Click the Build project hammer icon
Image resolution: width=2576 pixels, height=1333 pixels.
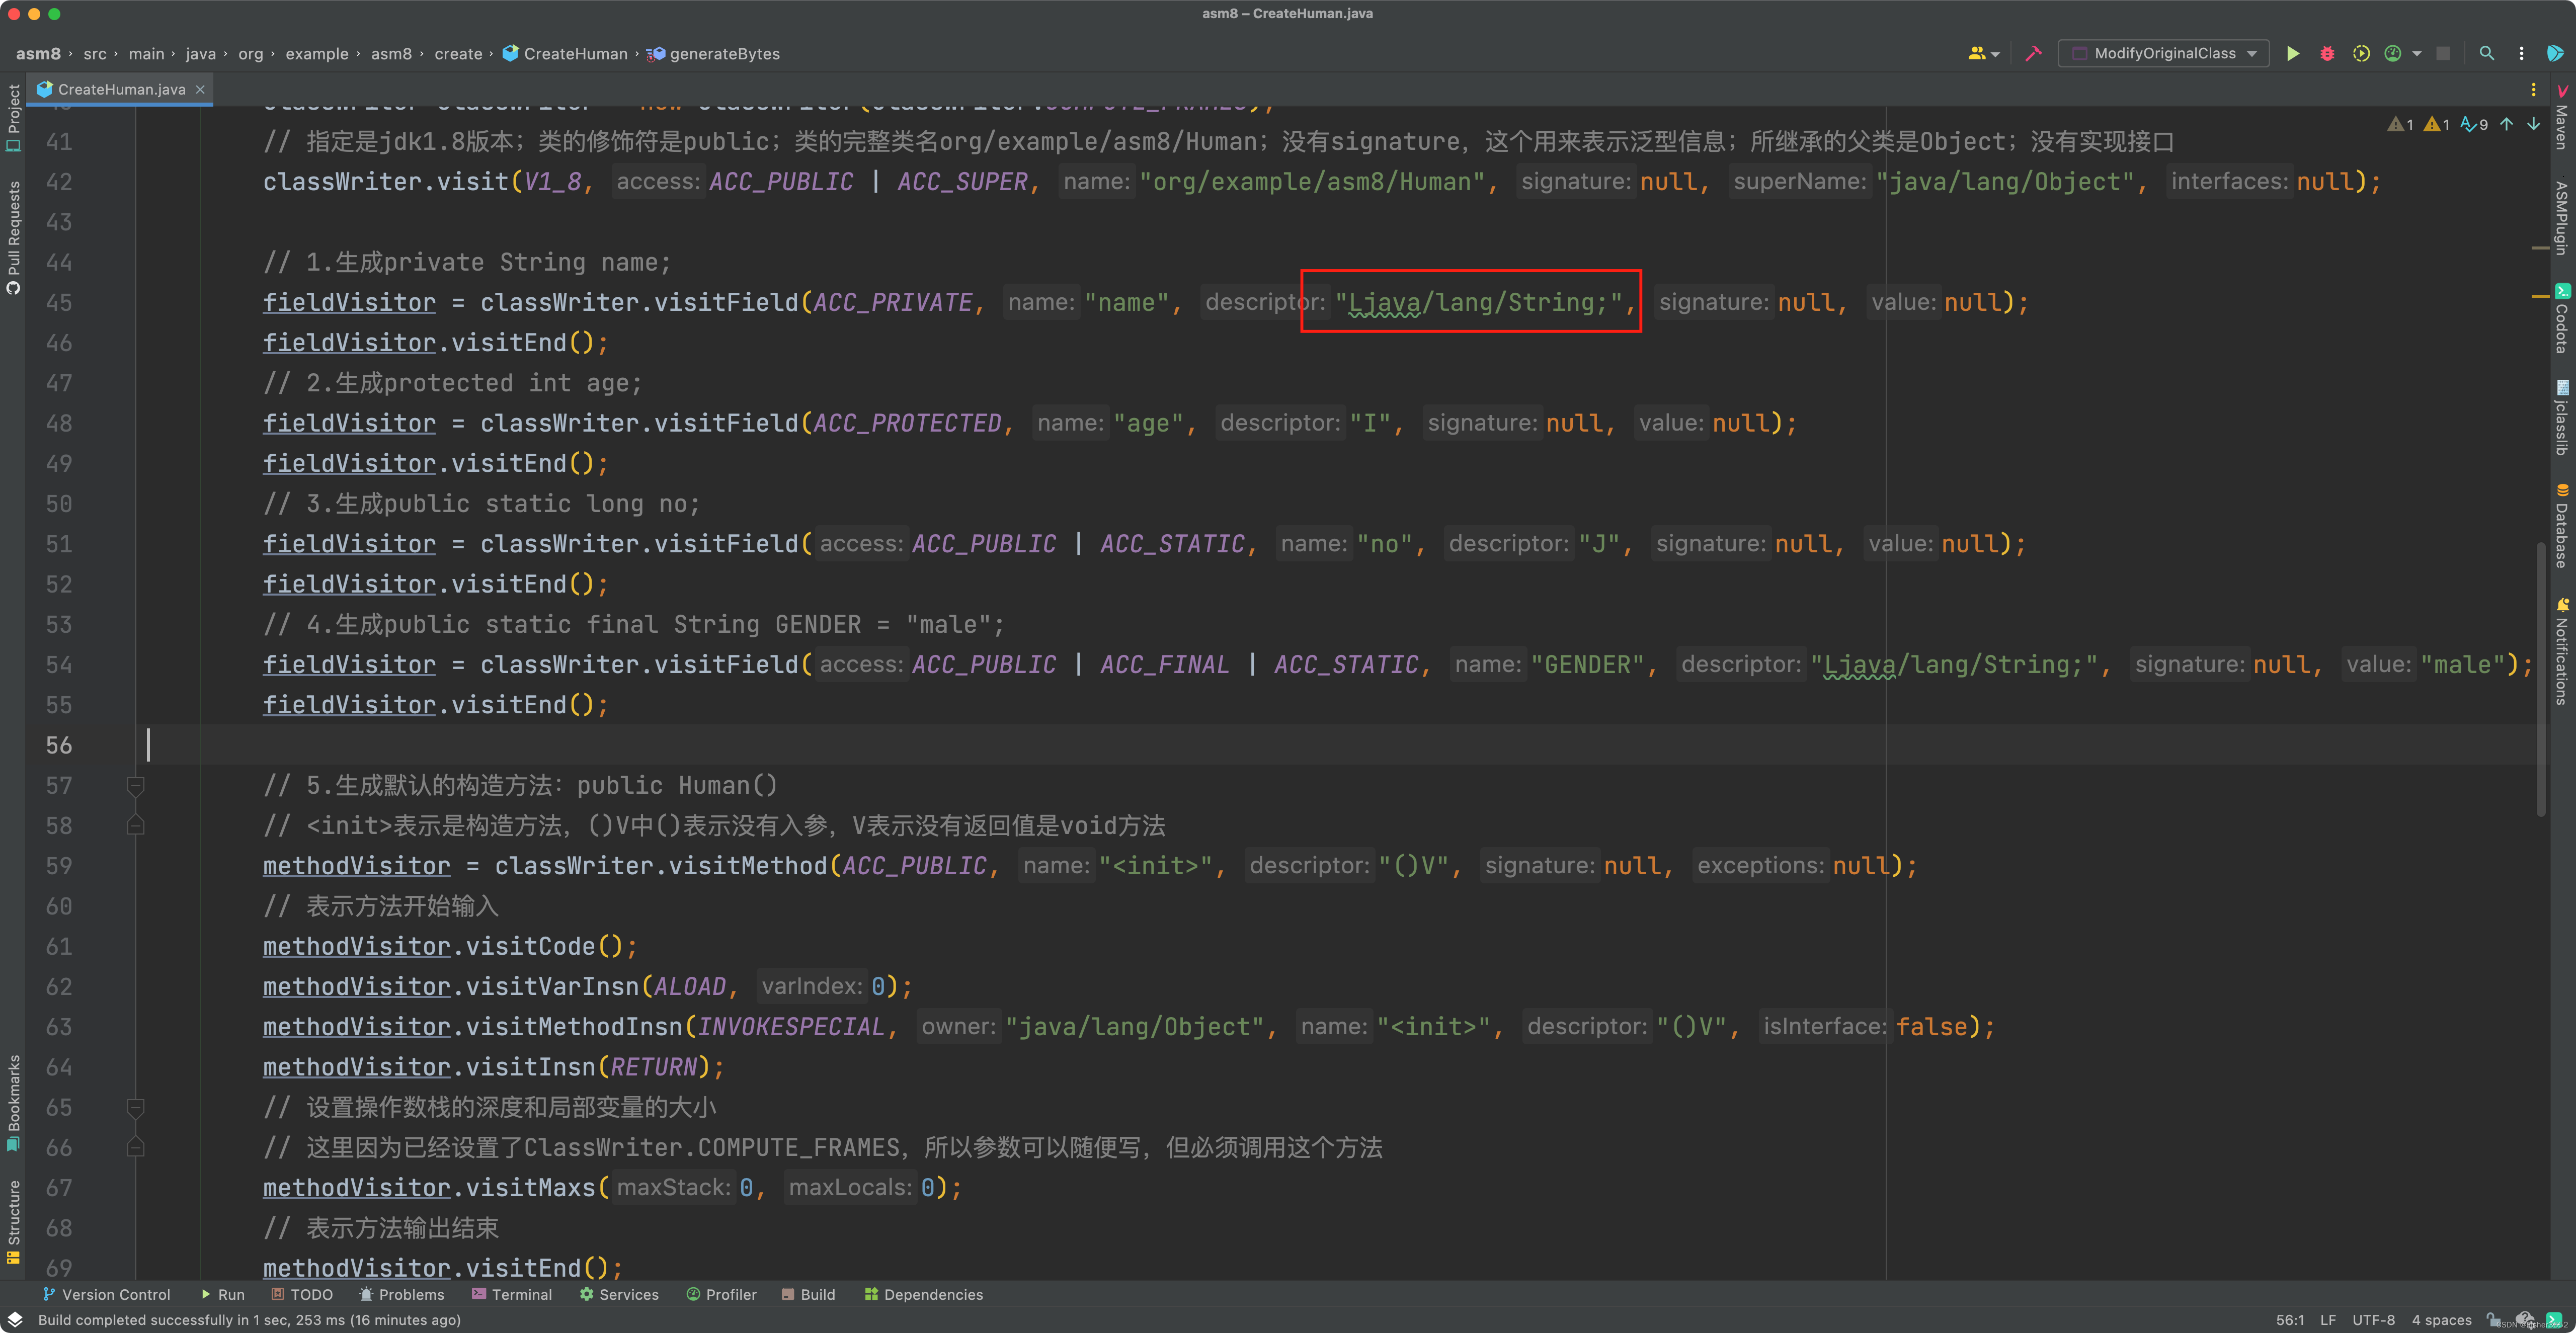tap(2033, 54)
